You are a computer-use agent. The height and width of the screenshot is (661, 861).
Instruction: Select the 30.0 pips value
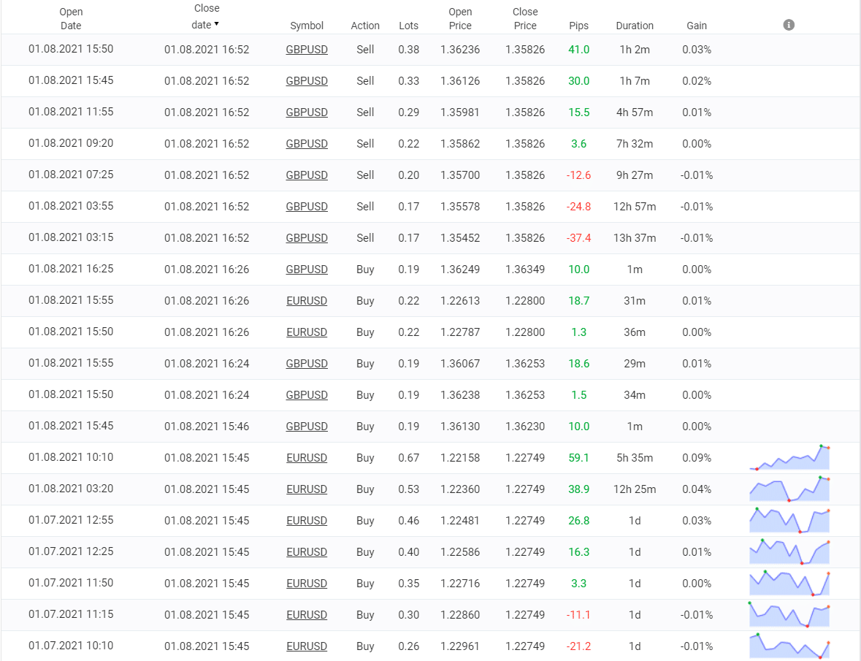click(x=579, y=80)
